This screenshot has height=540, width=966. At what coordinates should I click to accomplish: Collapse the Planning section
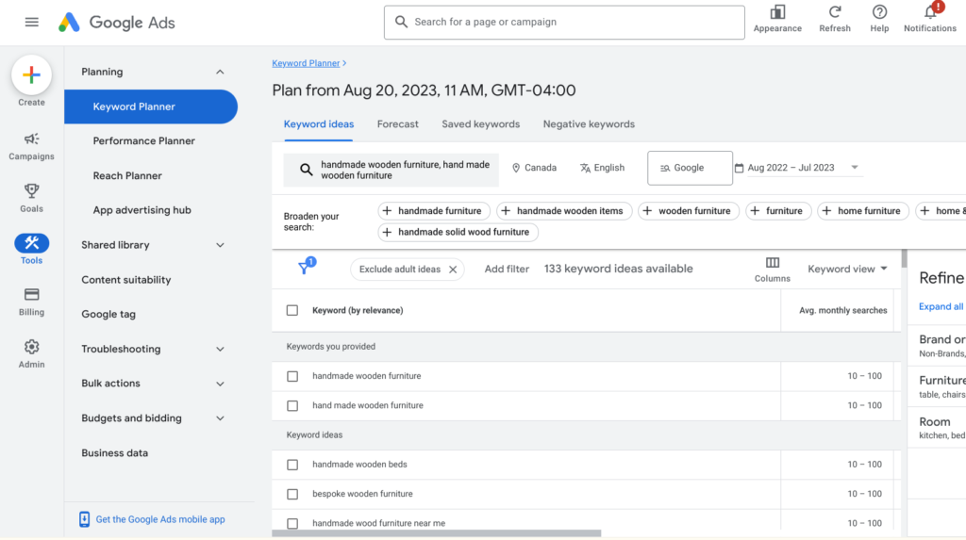coord(220,72)
